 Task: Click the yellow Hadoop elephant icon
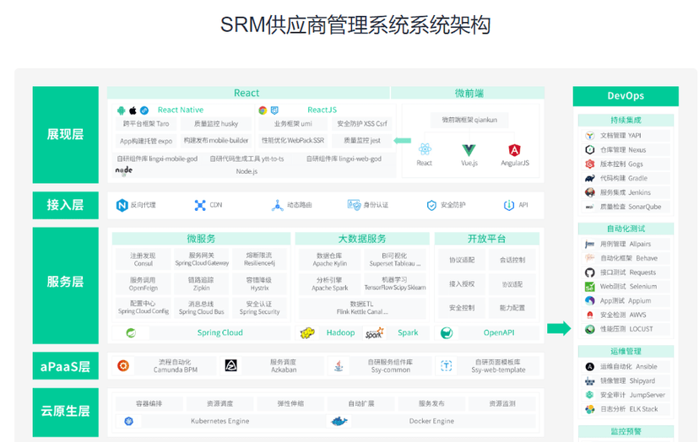click(x=307, y=333)
